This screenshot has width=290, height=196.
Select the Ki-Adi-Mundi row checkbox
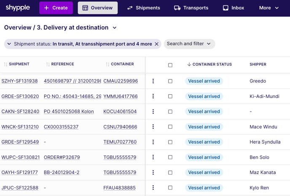(170, 96)
